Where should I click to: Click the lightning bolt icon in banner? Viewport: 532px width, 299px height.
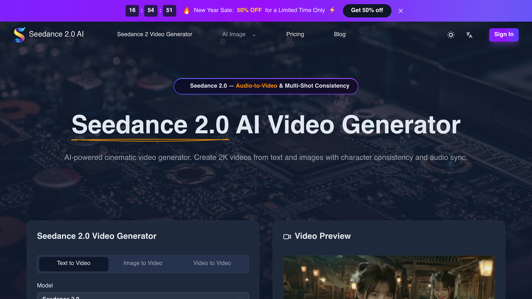[x=332, y=10]
